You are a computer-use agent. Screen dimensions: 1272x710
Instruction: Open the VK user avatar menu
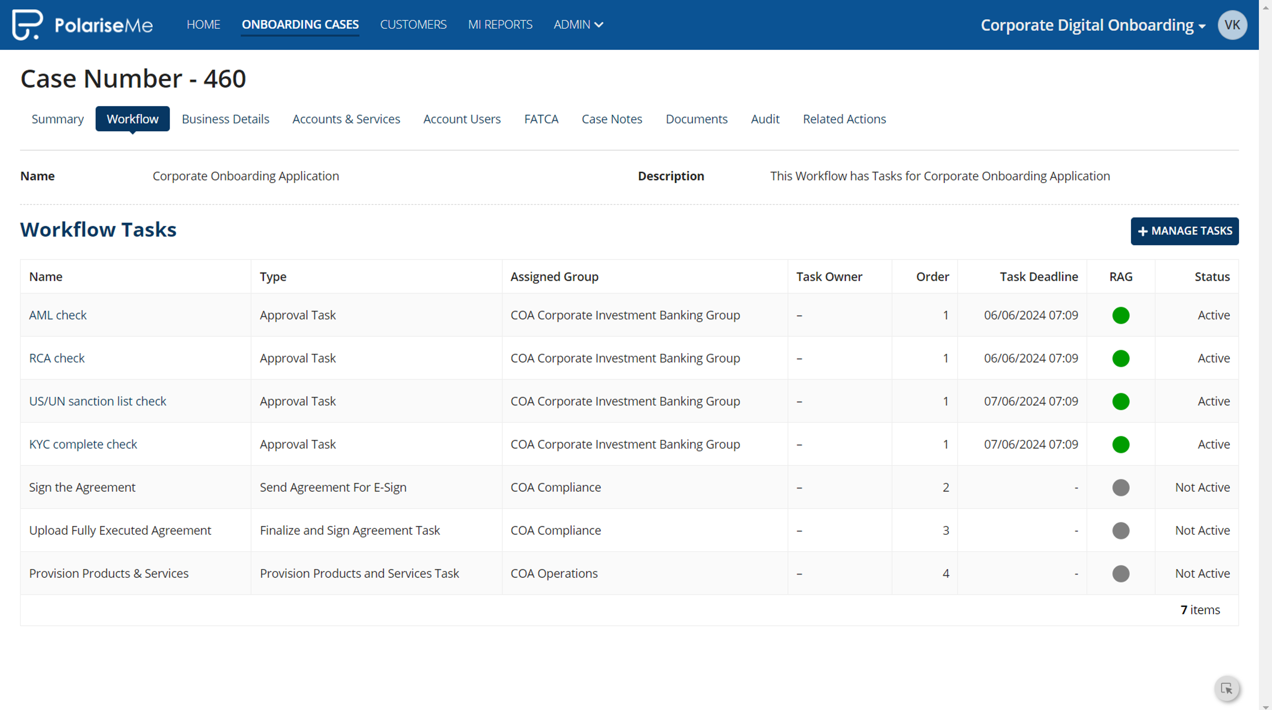click(1232, 25)
